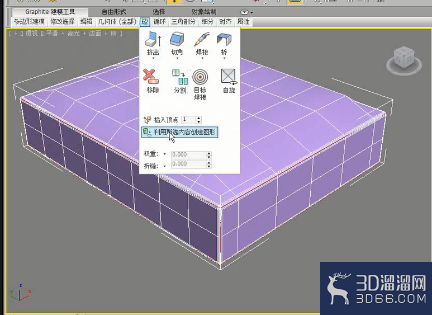The width and height of the screenshot is (432, 315).
Task: Expand the 编辑 panel
Action: [x=86, y=21]
